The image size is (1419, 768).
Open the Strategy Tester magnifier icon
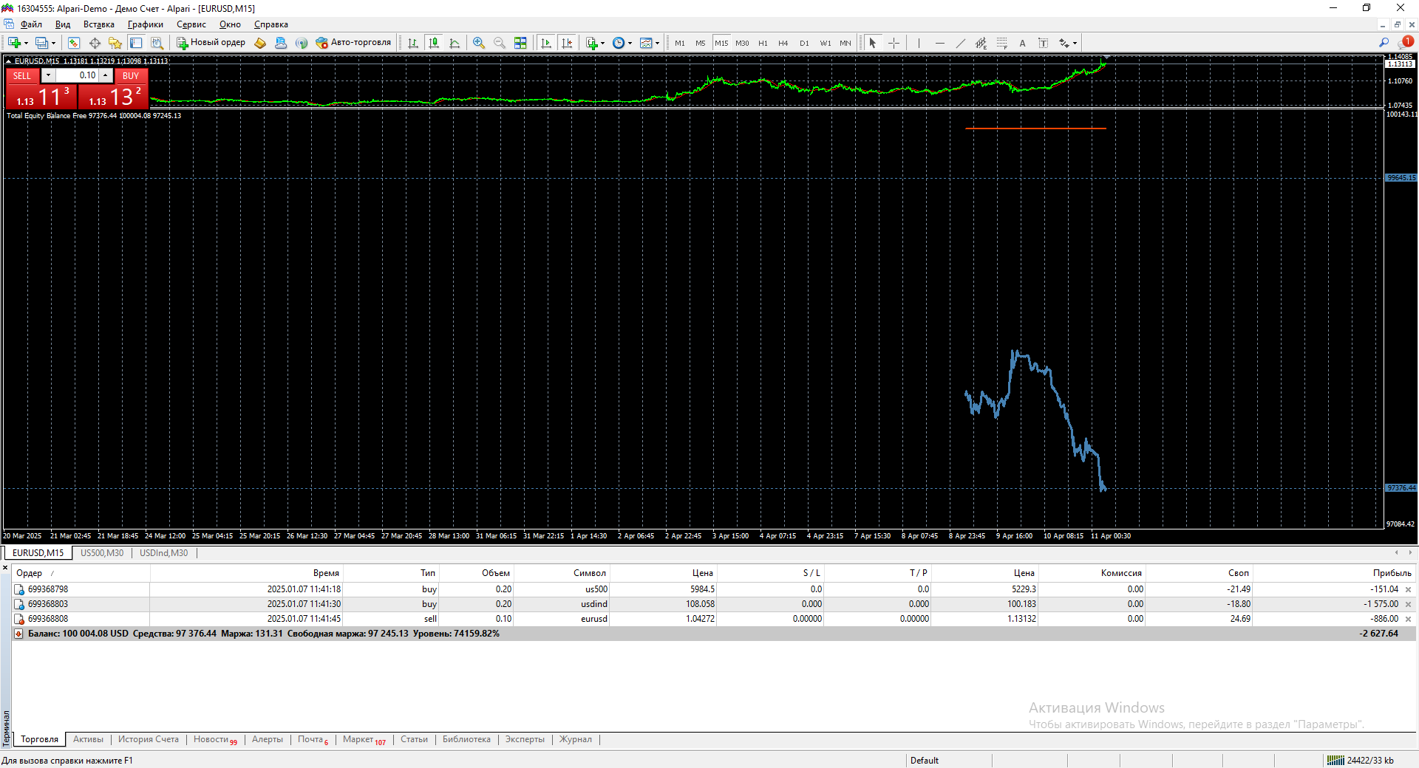(x=157, y=43)
